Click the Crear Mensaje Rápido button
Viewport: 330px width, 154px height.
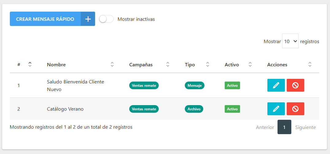tap(45, 19)
